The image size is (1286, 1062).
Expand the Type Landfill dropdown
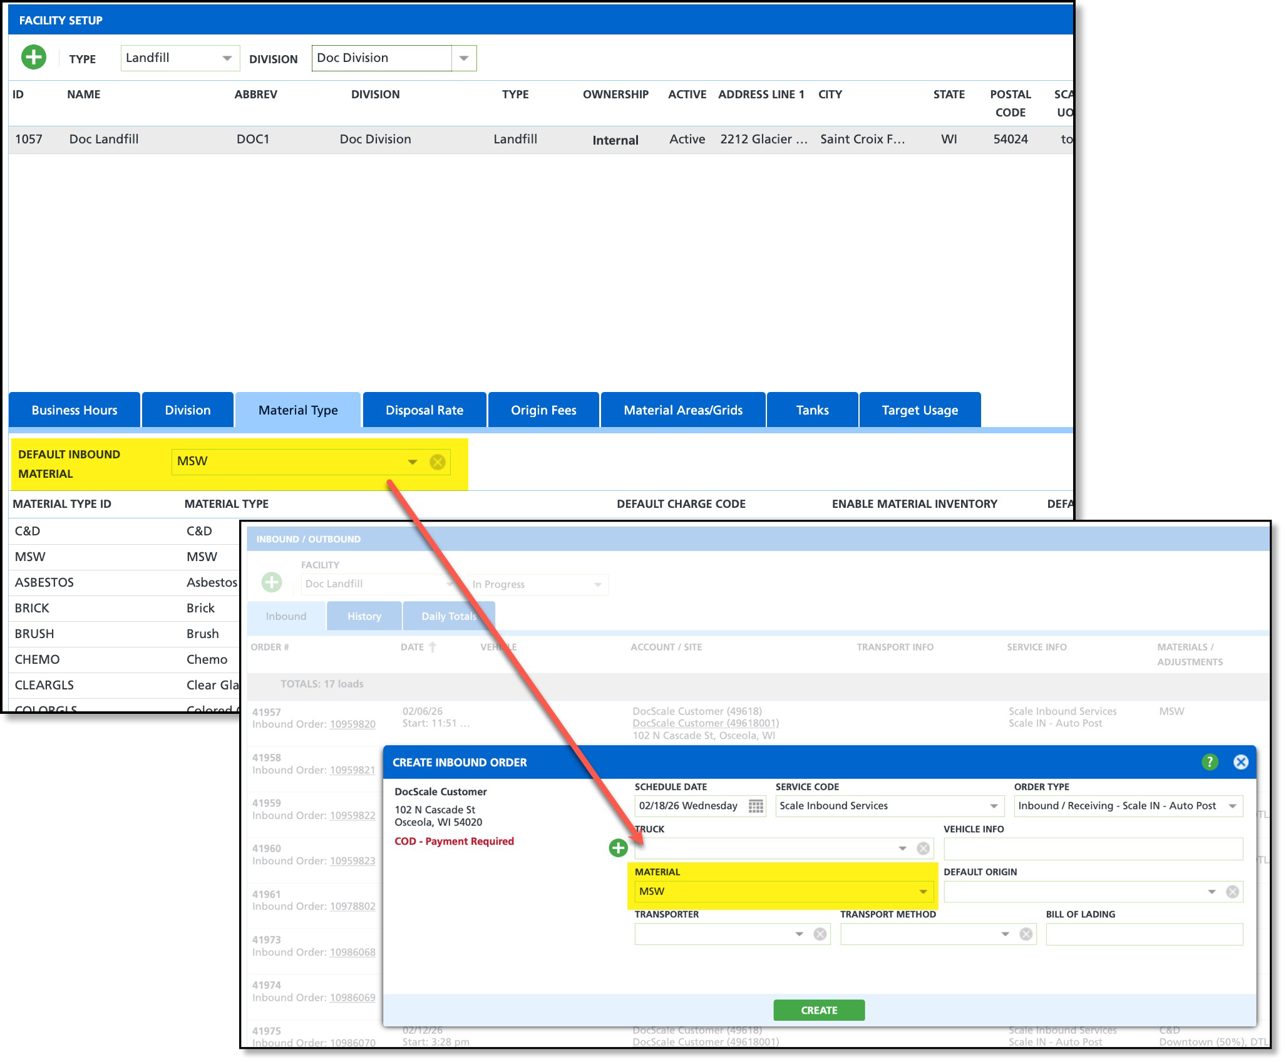227,58
